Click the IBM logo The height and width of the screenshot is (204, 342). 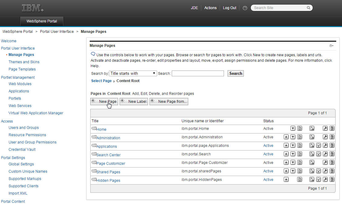33,8
